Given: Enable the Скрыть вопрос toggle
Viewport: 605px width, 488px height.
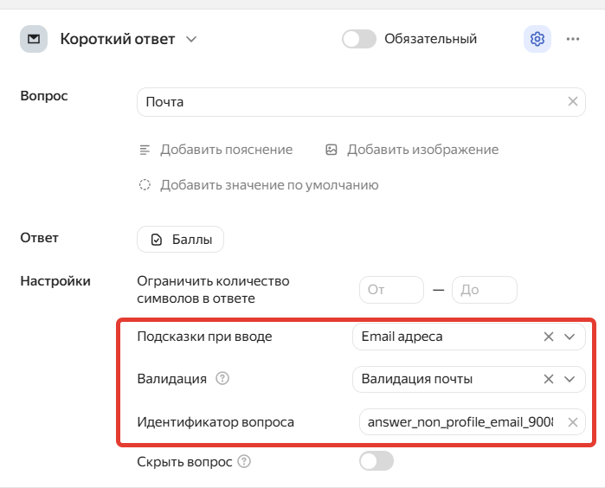Looking at the screenshot, I should coord(376,461).
